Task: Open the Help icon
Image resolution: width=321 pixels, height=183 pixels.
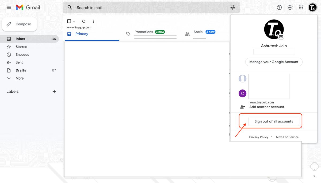Action: click(x=279, y=7)
